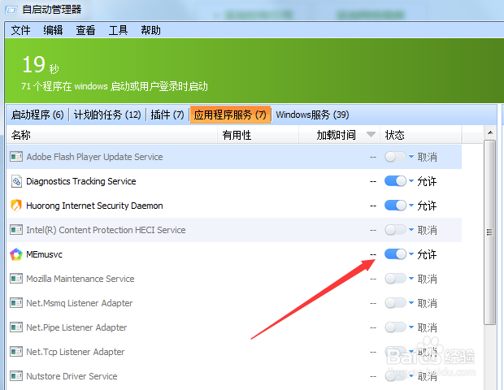Click 取消 label in the Adobe Flash row
Image resolution: width=504 pixels, height=390 pixels.
[x=427, y=157]
